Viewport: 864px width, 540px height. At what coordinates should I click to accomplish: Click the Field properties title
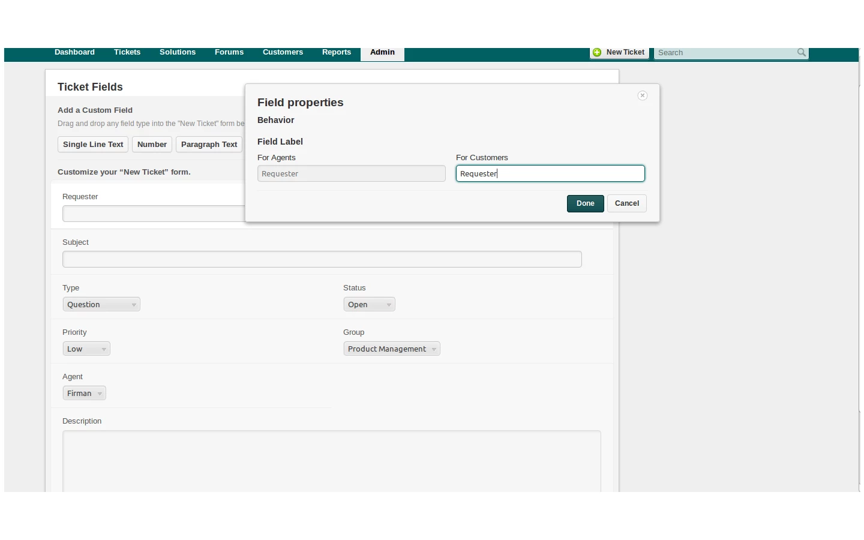click(301, 103)
